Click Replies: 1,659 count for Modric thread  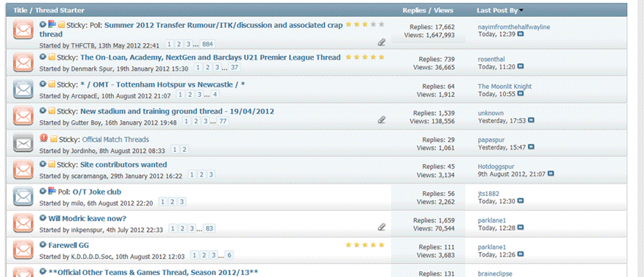tap(434, 220)
